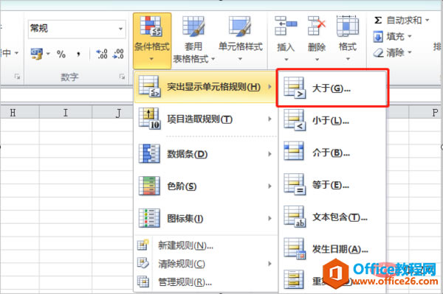Expand the 自动求和 dropdown arrow
The image size is (443, 294).
[x=427, y=20]
